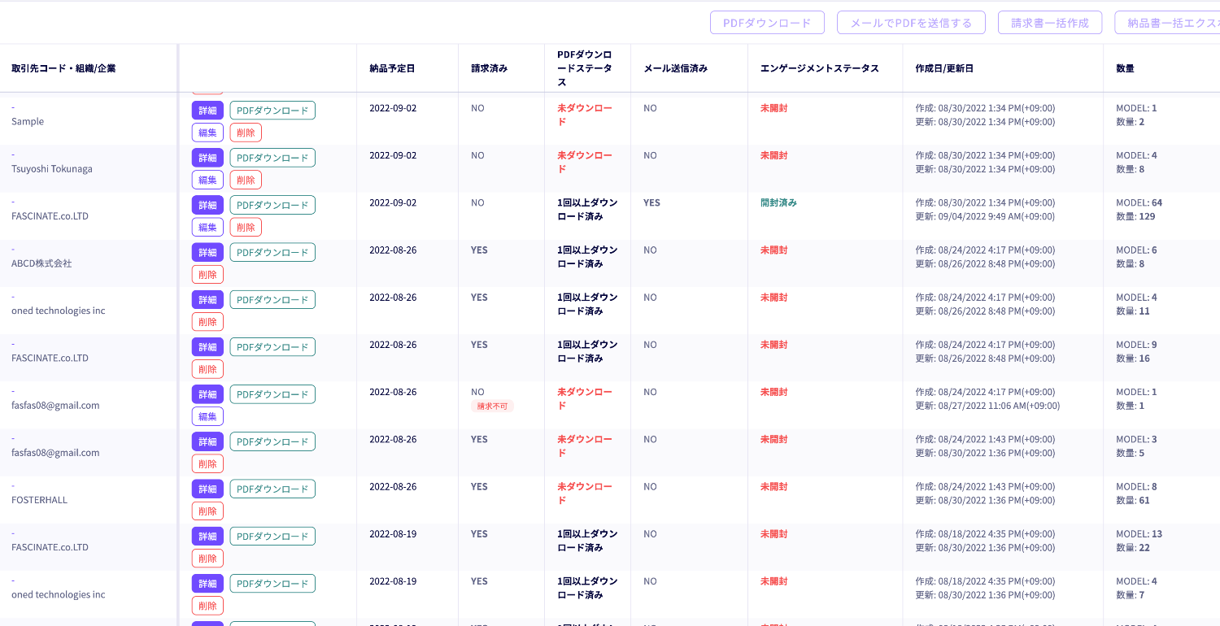Click the メールでPDFを送信する button

(x=911, y=23)
